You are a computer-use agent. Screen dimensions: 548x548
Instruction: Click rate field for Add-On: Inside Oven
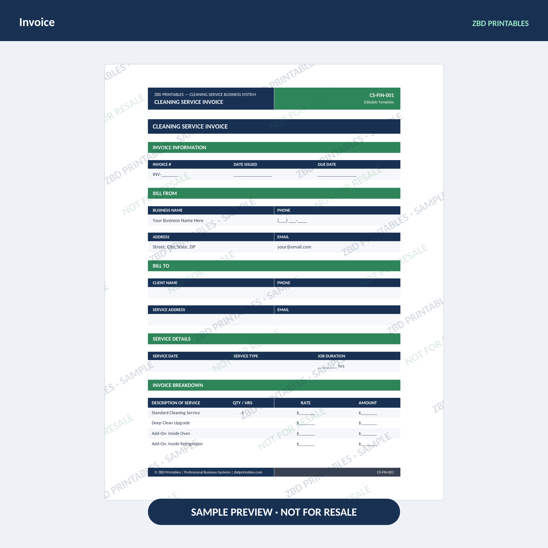pyautogui.click(x=306, y=434)
